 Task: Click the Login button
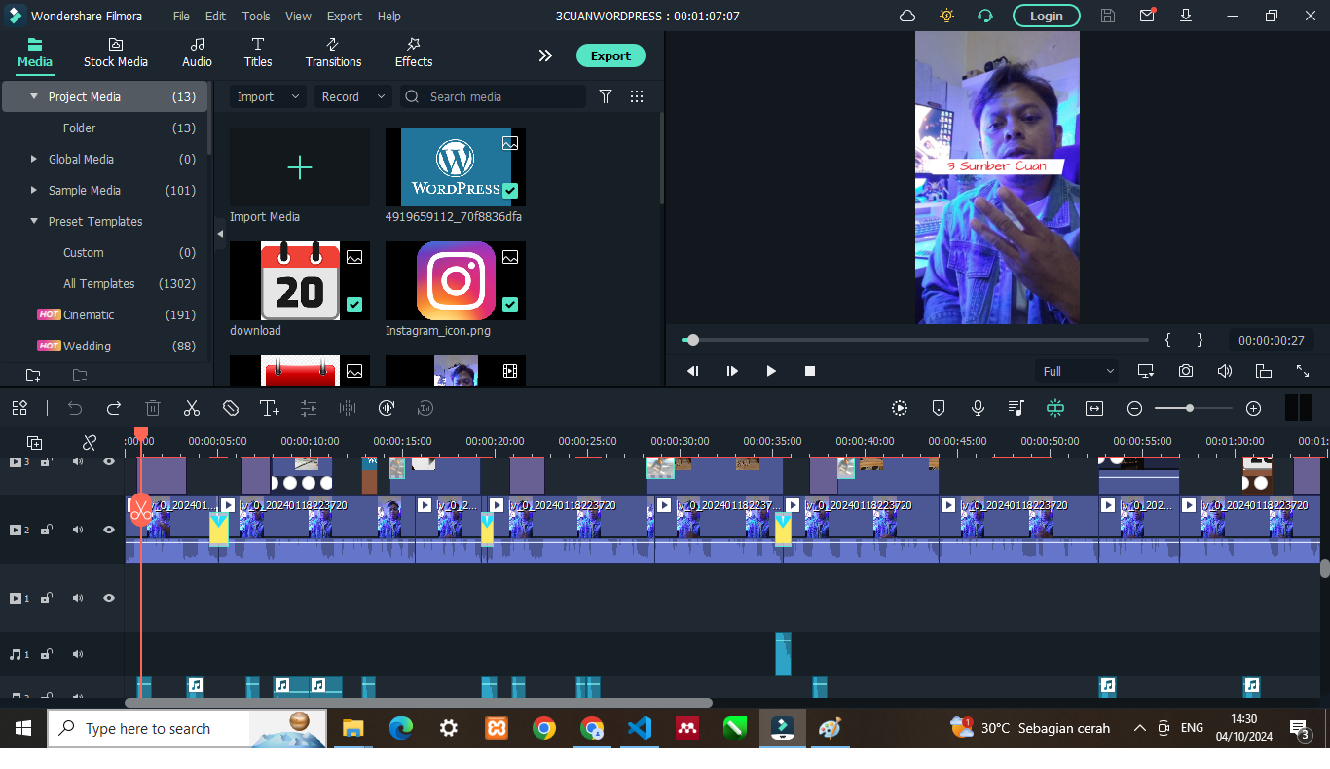(x=1046, y=16)
